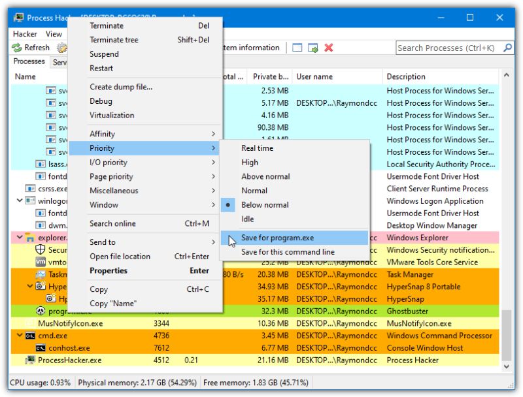Sort by the Private bytes column header
The height and width of the screenshot is (397, 523).
[270, 76]
